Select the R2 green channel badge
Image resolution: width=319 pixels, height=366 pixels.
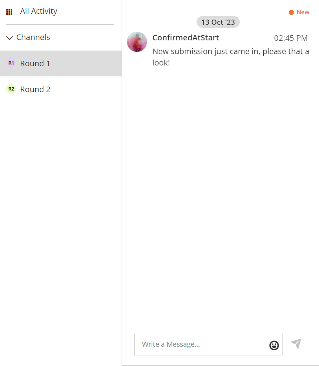pos(11,89)
